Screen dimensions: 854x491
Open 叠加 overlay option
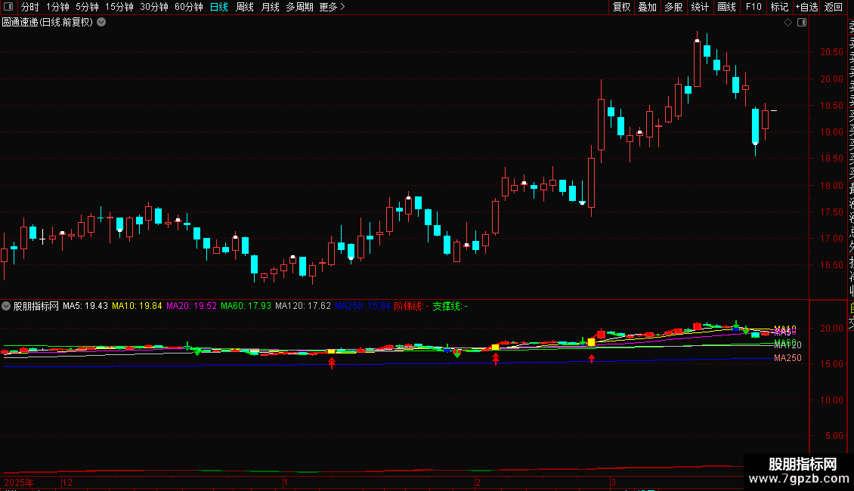(x=648, y=7)
